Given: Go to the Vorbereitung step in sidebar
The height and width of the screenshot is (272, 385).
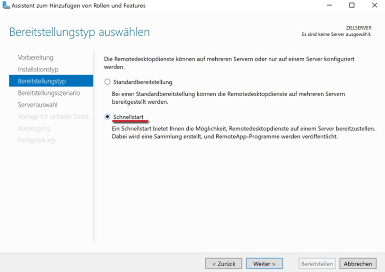Looking at the screenshot, I should pyautogui.click(x=36, y=57).
